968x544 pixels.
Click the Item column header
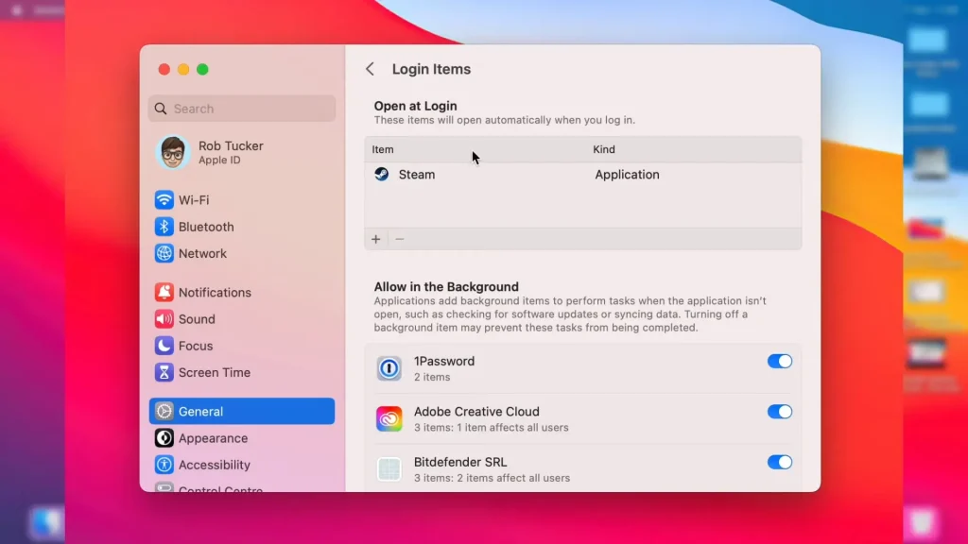[x=383, y=149]
